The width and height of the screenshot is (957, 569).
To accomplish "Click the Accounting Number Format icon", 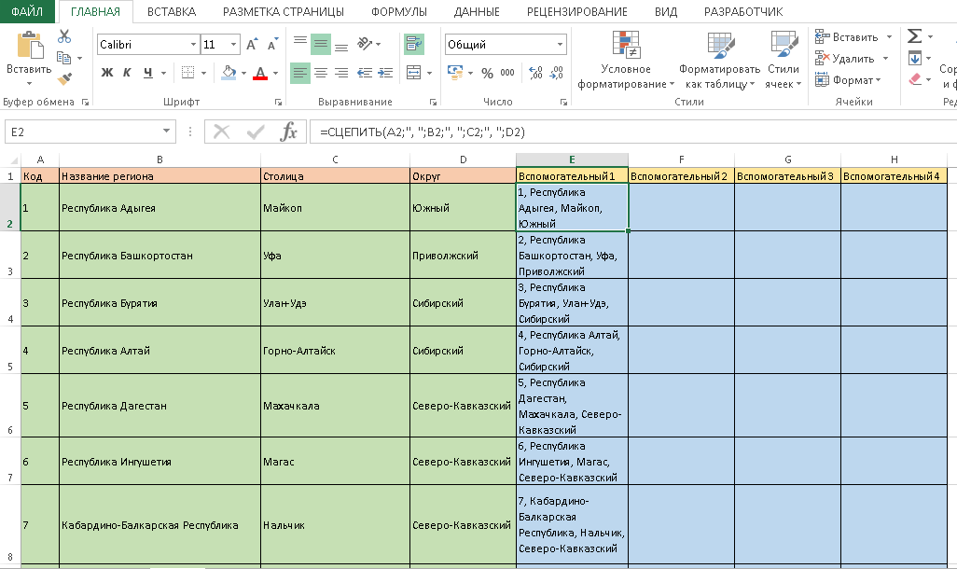I will [455, 72].
